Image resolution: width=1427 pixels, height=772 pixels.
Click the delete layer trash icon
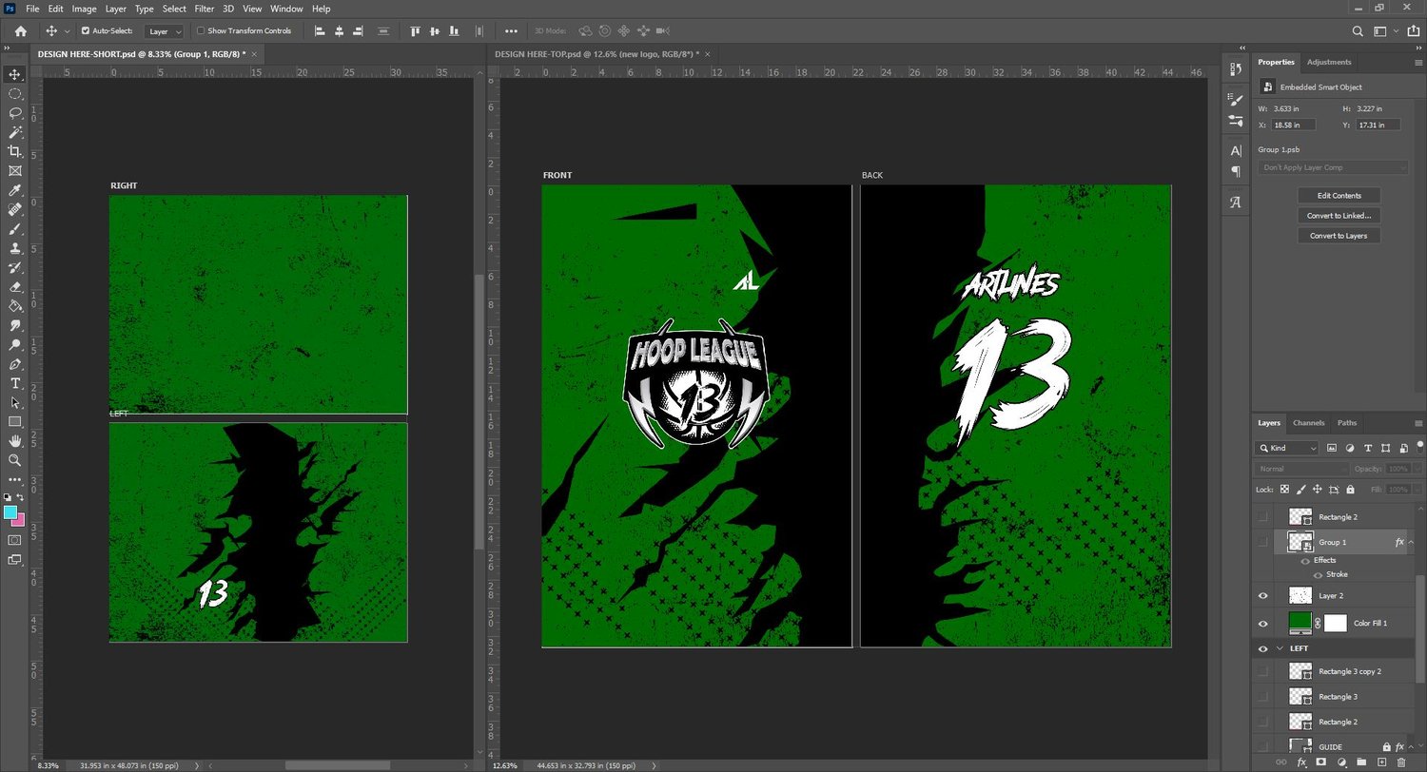point(1401,762)
